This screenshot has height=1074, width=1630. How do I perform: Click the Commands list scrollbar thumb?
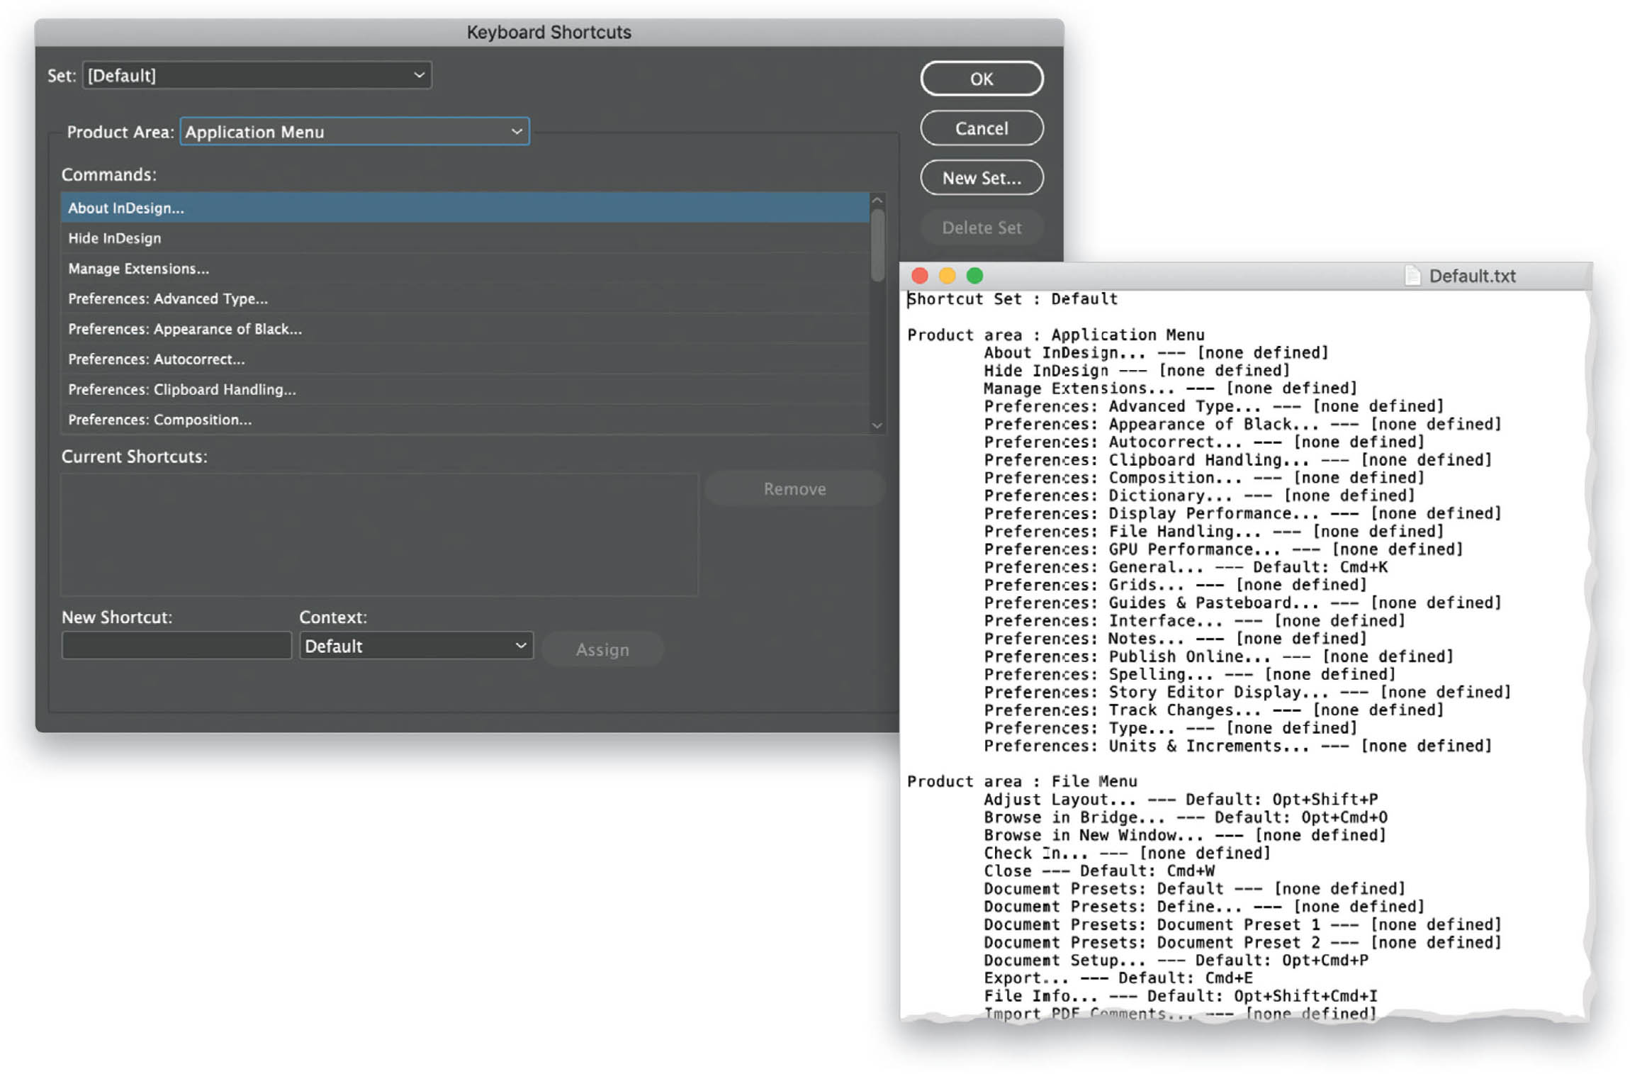point(877,245)
